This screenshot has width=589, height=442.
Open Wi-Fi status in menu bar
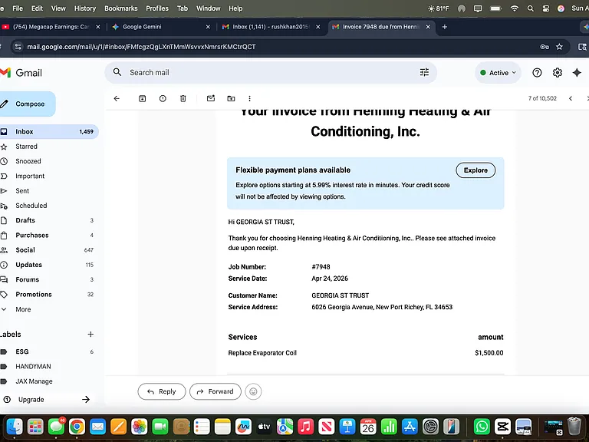515,8
